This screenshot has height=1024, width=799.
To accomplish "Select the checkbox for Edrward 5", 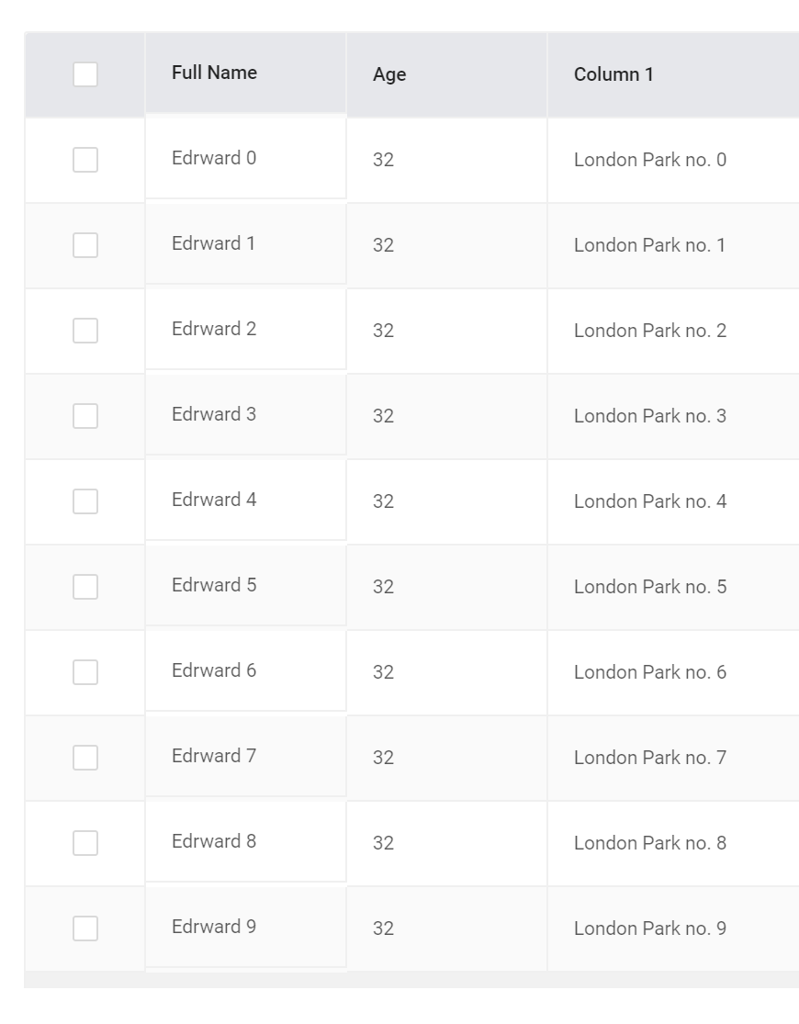I will point(84,586).
